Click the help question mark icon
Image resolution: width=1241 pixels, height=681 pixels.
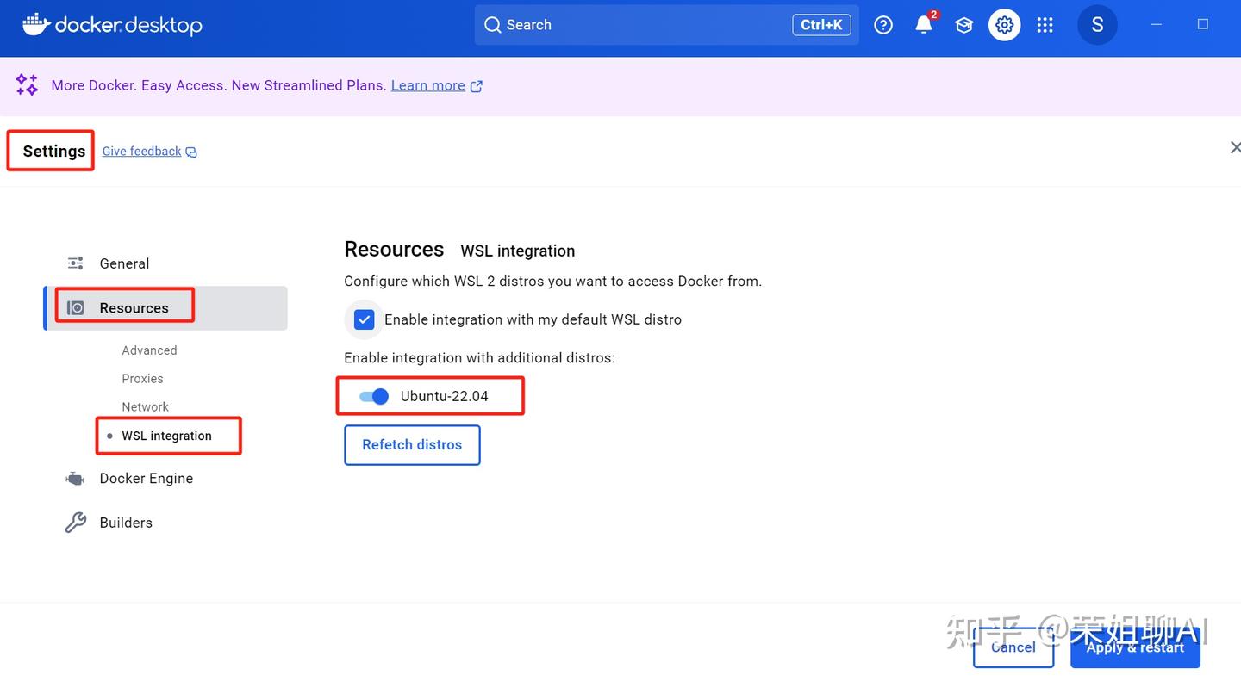click(x=883, y=25)
